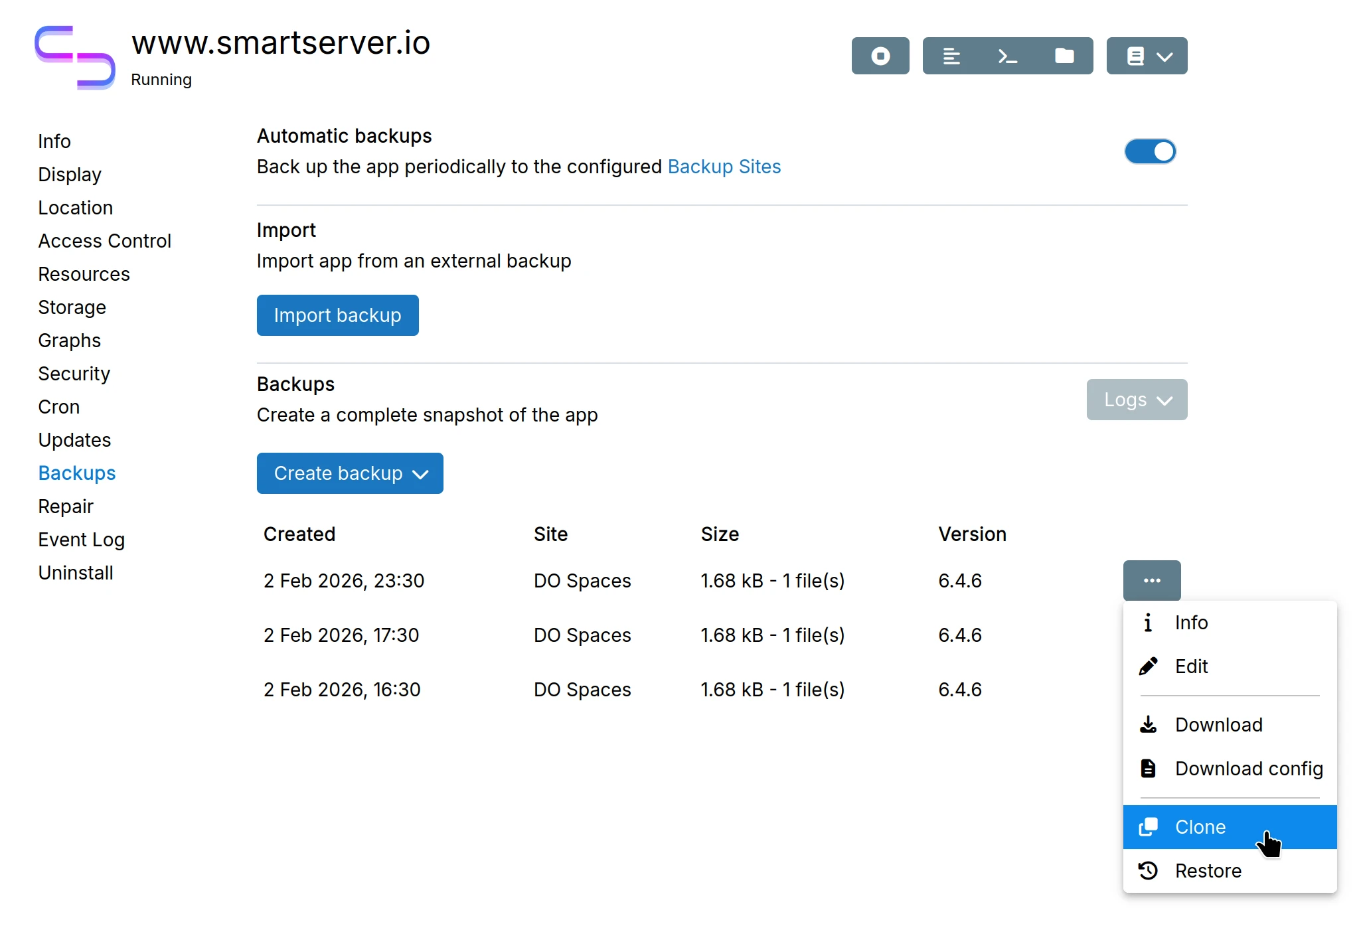Launch the web terminal
The width and height of the screenshot is (1363, 926).
click(x=1006, y=56)
